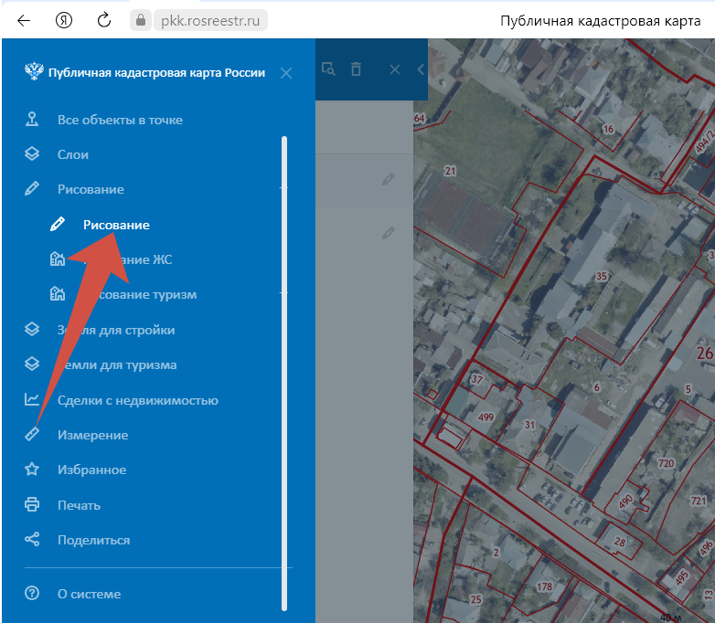Screen dimensions: 715x623
Task: Click the search-in-area icon in top panel
Action: [328, 69]
